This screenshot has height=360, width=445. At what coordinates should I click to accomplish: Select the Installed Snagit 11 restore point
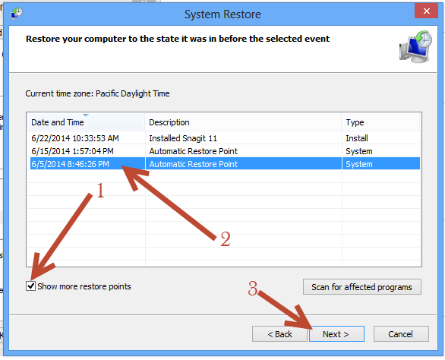coord(225,138)
